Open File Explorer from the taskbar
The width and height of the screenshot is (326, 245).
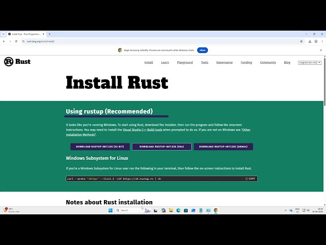171,210
